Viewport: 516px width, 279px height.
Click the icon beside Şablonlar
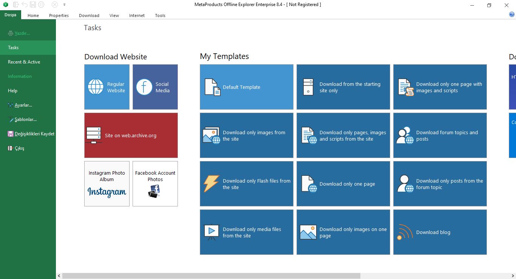(x=11, y=119)
